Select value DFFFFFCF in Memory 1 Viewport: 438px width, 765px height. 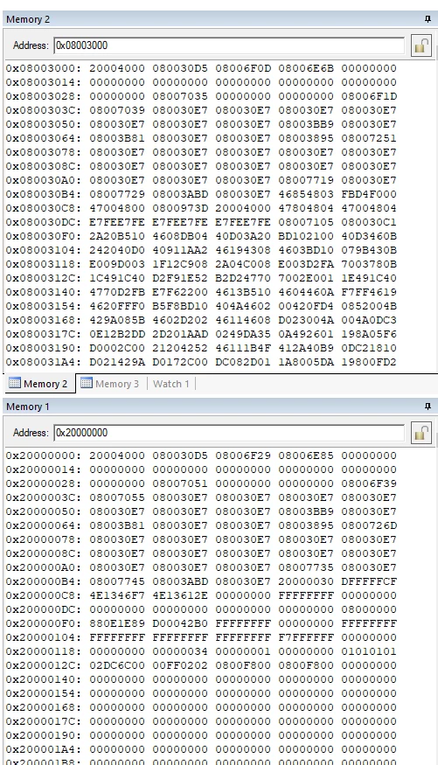pyautogui.click(x=369, y=581)
